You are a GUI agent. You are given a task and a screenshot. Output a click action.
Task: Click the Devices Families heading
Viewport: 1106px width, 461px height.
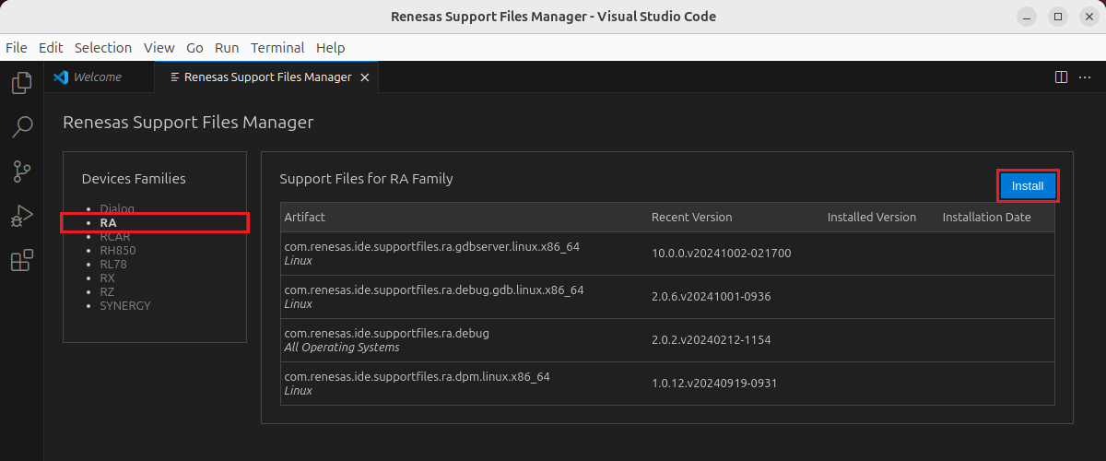(x=134, y=179)
